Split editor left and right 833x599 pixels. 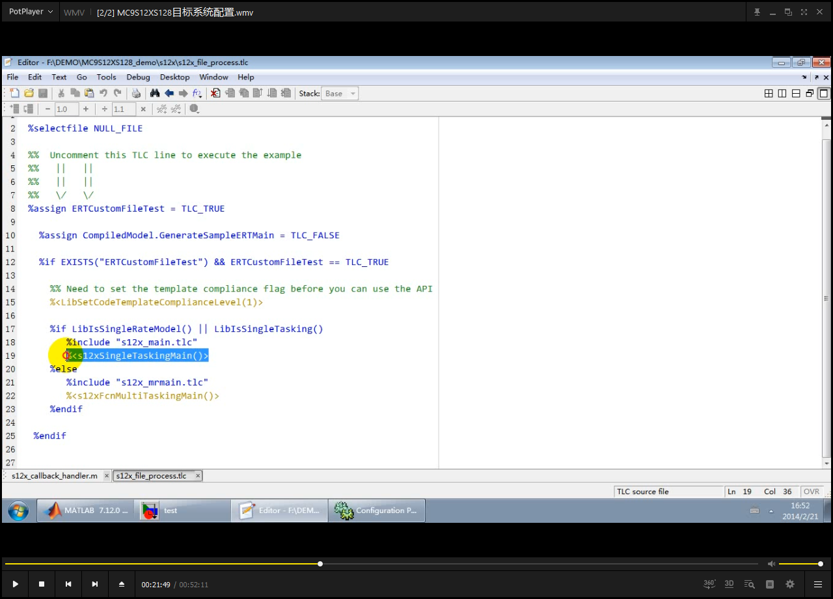click(782, 94)
